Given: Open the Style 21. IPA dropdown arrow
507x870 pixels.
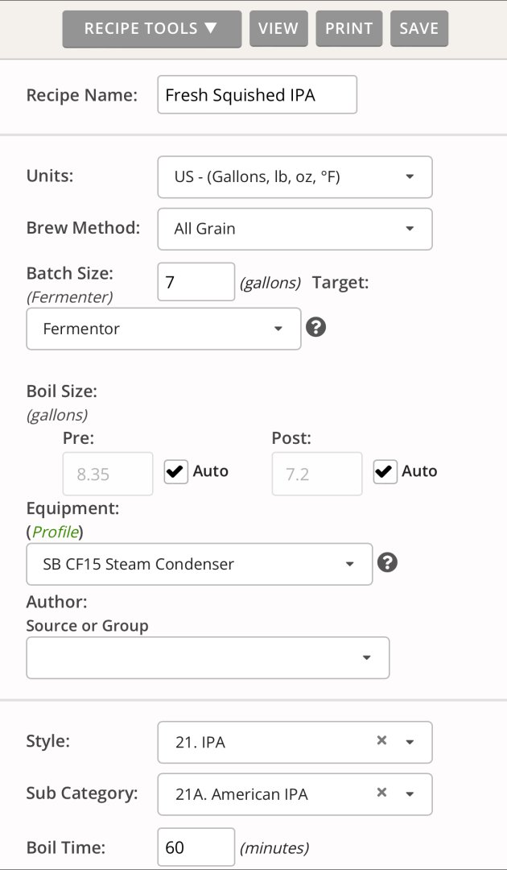Looking at the screenshot, I should [x=410, y=742].
